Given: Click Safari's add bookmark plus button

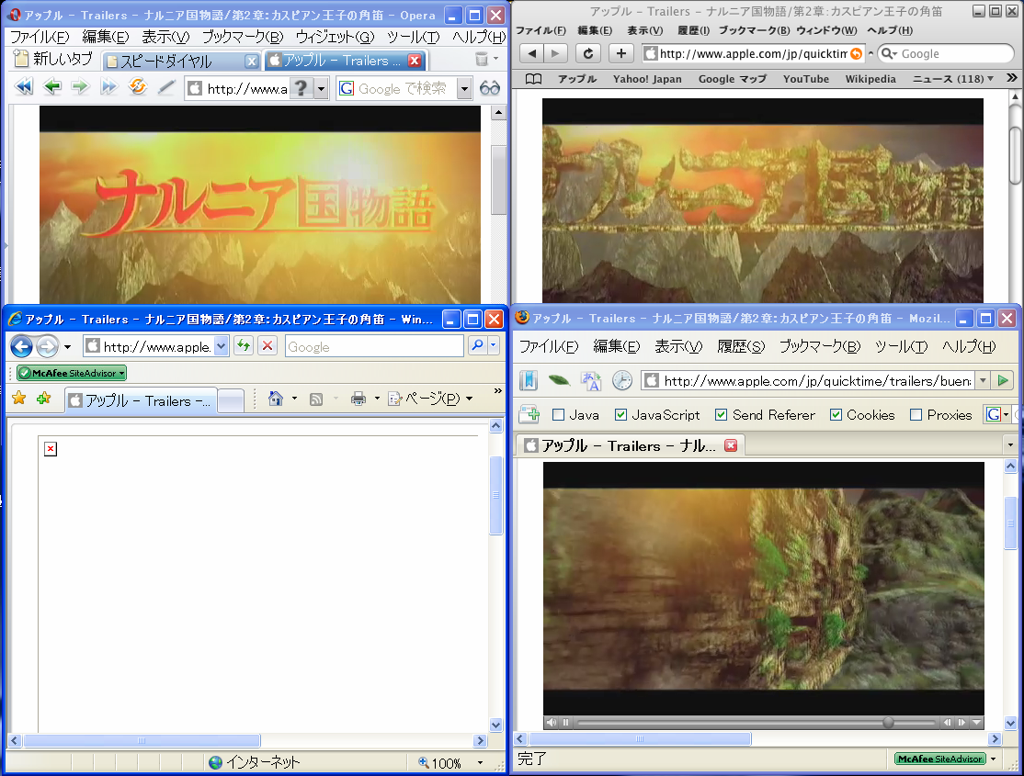Looking at the screenshot, I should pos(621,53).
